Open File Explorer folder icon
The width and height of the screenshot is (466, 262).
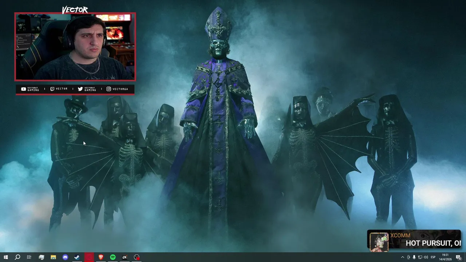(x=53, y=257)
